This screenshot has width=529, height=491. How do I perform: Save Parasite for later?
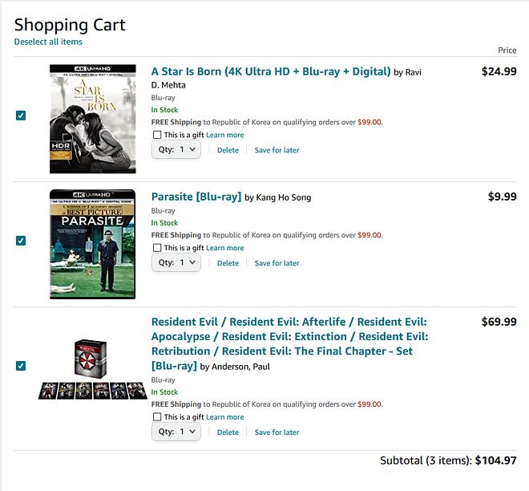pyautogui.click(x=277, y=263)
